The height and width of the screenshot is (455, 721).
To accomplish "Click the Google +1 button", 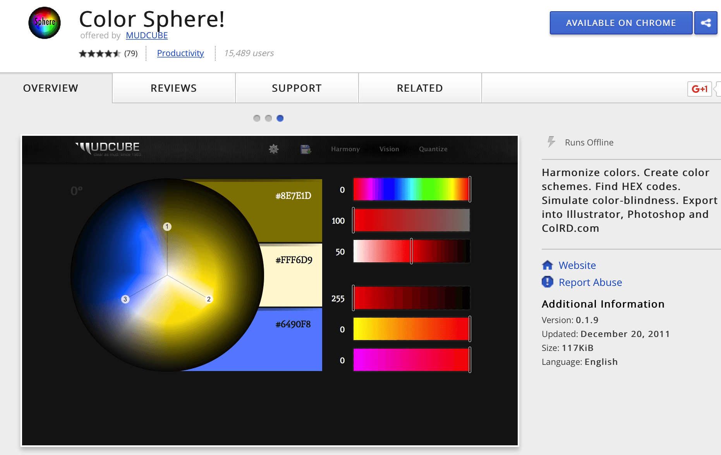I will pos(699,89).
